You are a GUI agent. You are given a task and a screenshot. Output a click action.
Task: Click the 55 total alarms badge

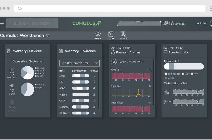tap(114, 62)
